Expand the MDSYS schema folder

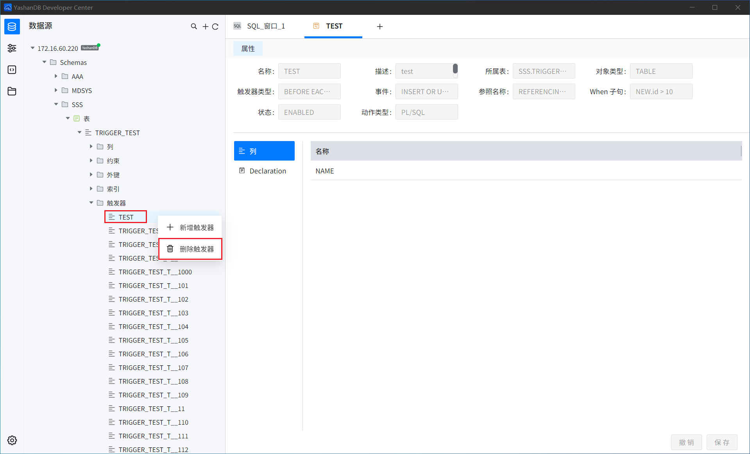click(56, 90)
